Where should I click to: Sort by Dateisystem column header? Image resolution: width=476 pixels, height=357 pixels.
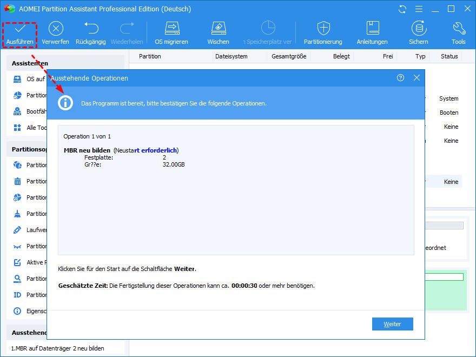point(232,56)
